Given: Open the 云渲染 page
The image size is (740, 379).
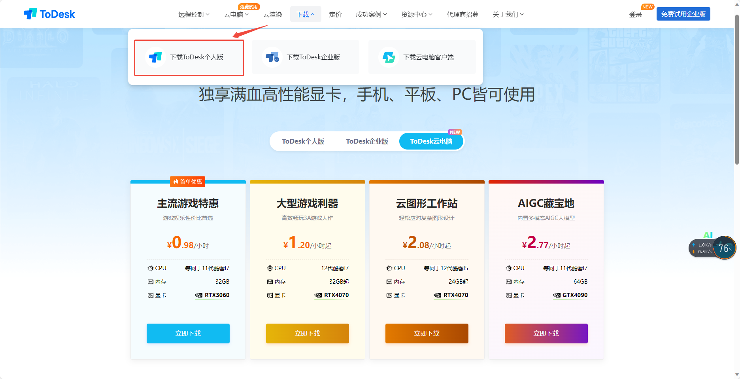Looking at the screenshot, I should point(273,14).
